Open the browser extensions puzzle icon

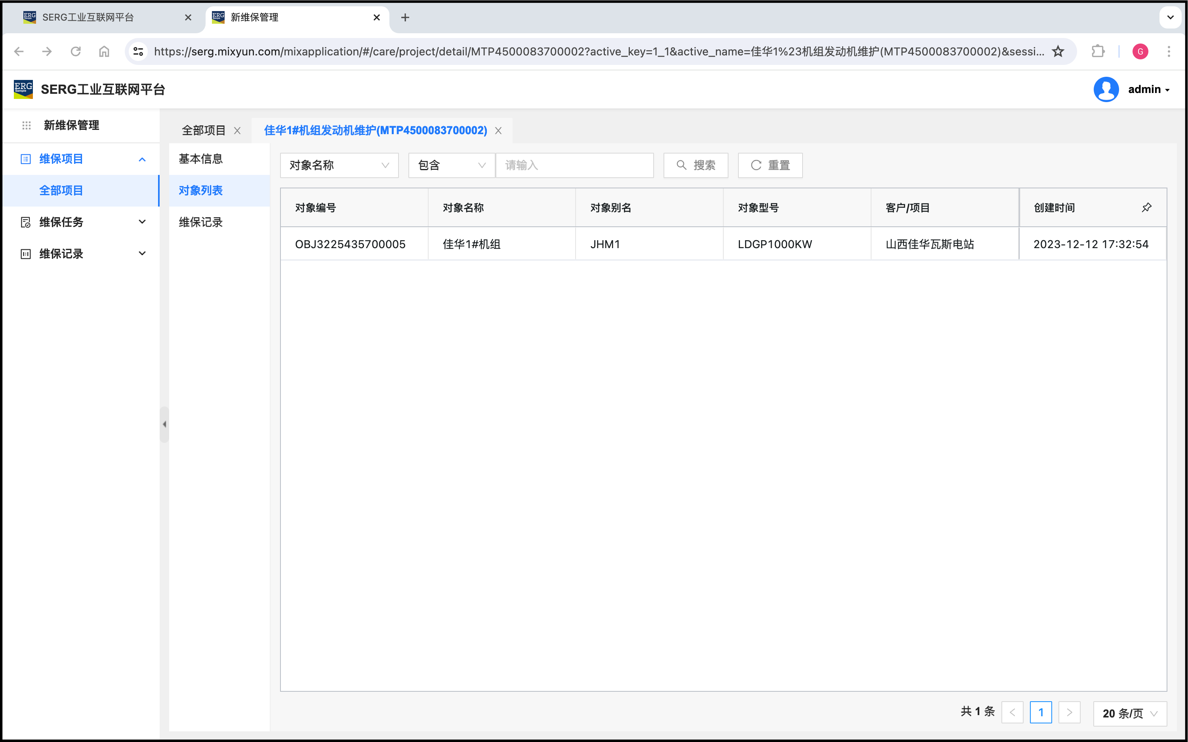coord(1098,51)
